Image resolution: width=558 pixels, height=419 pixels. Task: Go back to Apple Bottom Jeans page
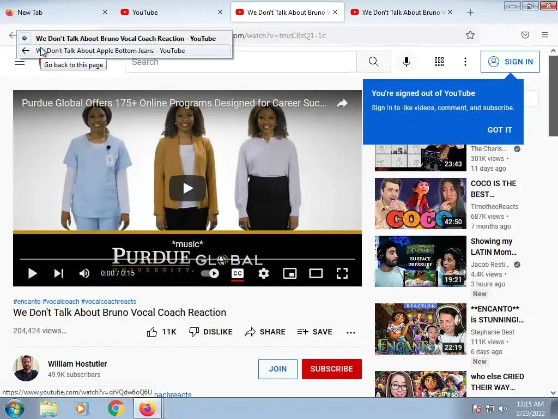125,51
